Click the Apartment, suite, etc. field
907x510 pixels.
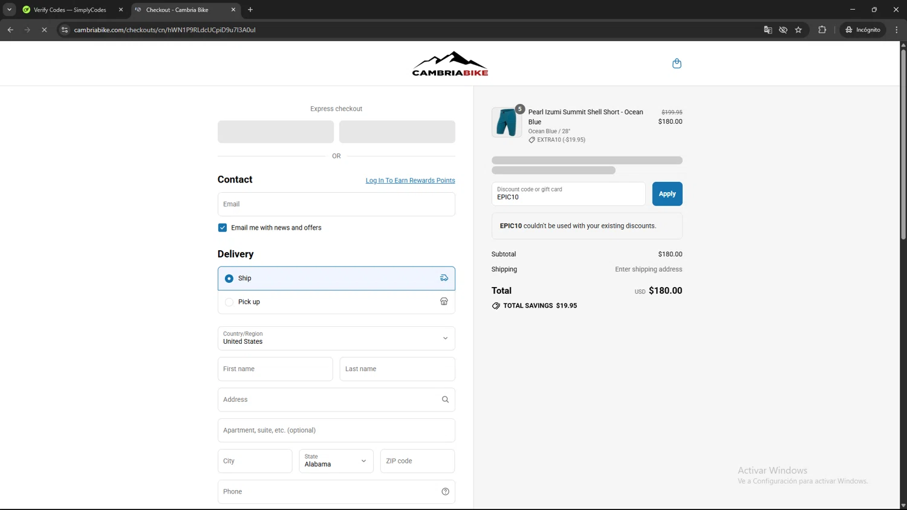[336, 430]
